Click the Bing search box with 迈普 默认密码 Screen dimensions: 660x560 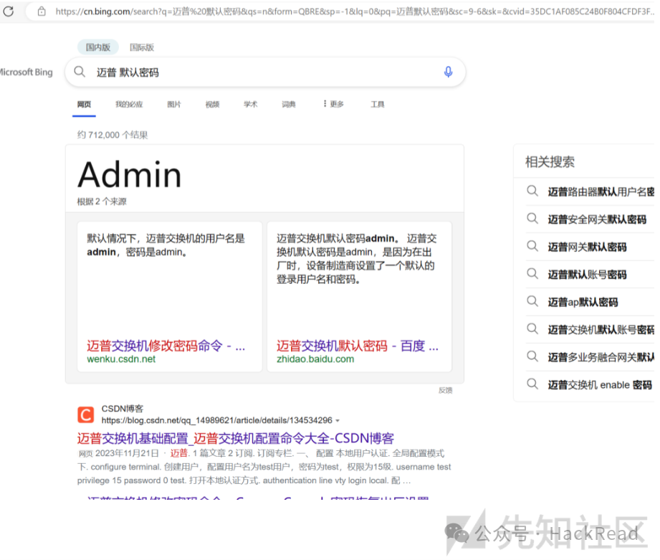[265, 72]
